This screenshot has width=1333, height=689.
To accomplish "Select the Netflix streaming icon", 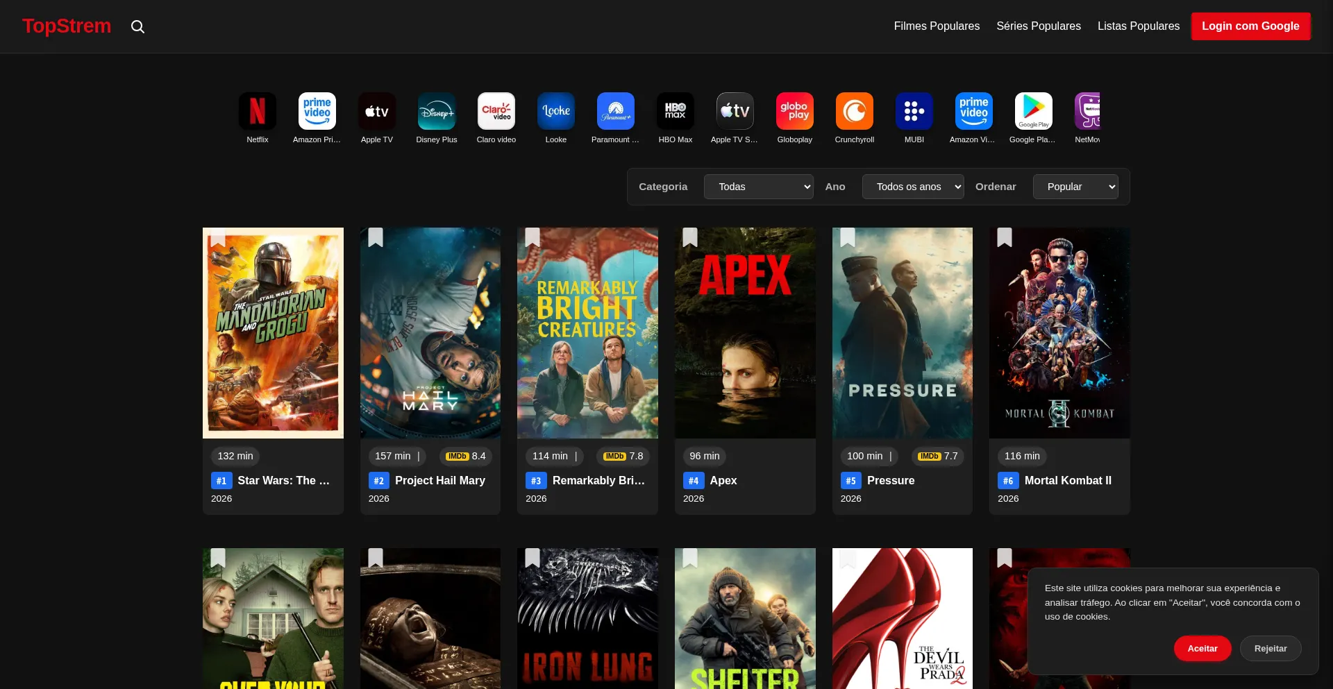I will tap(258, 111).
